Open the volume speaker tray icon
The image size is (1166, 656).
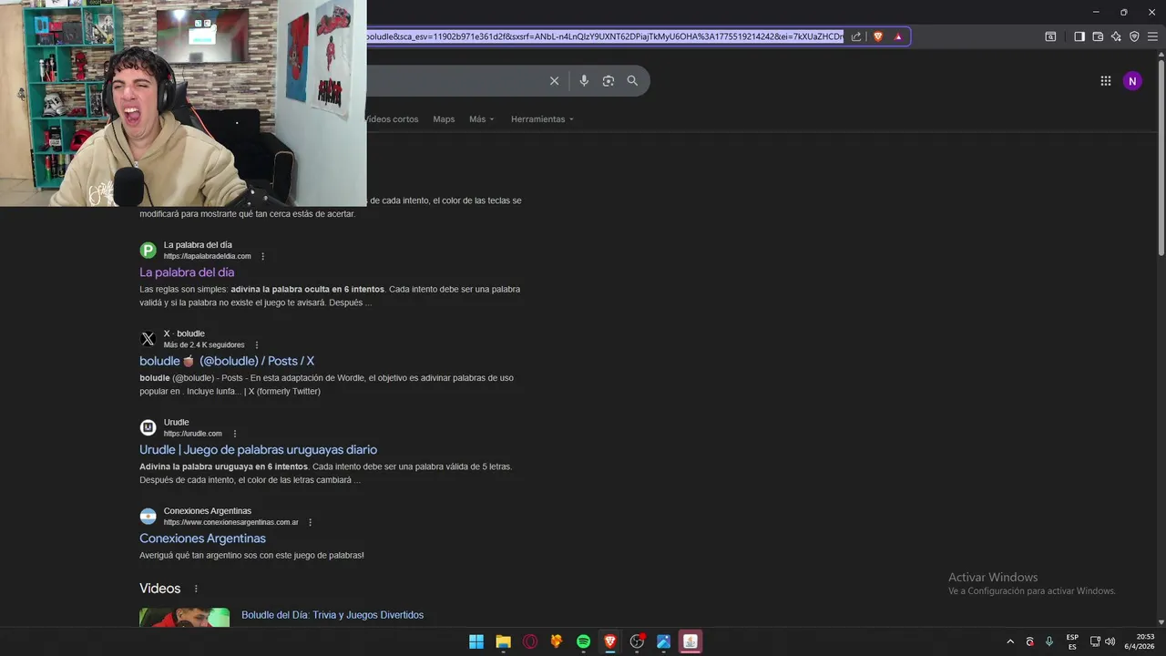coord(1110,641)
